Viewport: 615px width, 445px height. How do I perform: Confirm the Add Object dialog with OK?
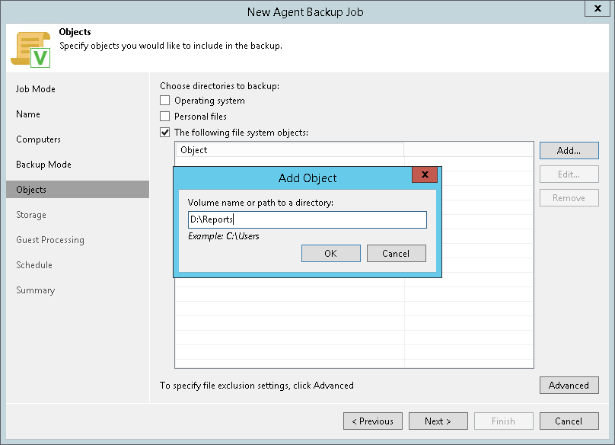click(x=330, y=254)
